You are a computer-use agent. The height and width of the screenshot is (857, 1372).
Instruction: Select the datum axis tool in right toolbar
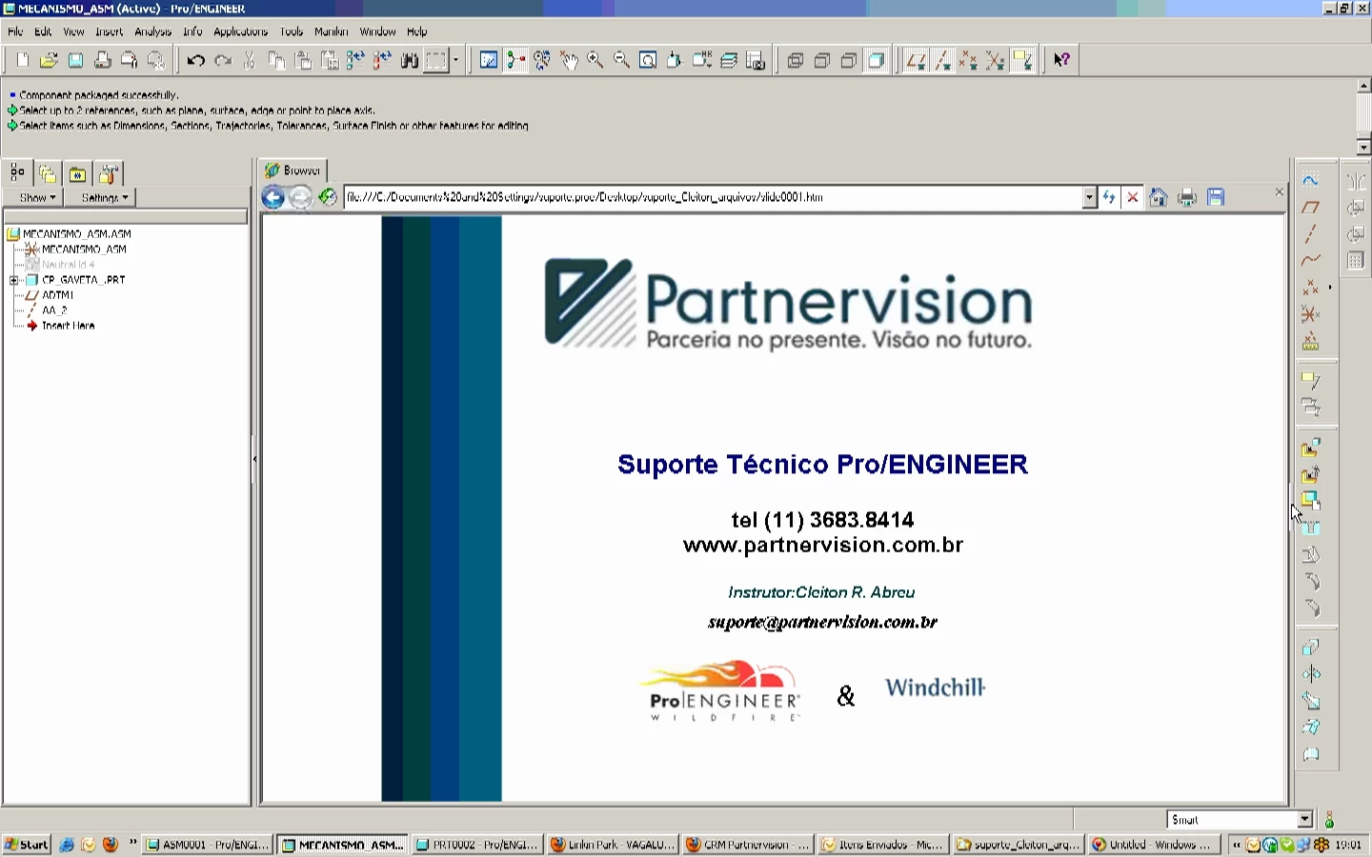[x=1311, y=234]
